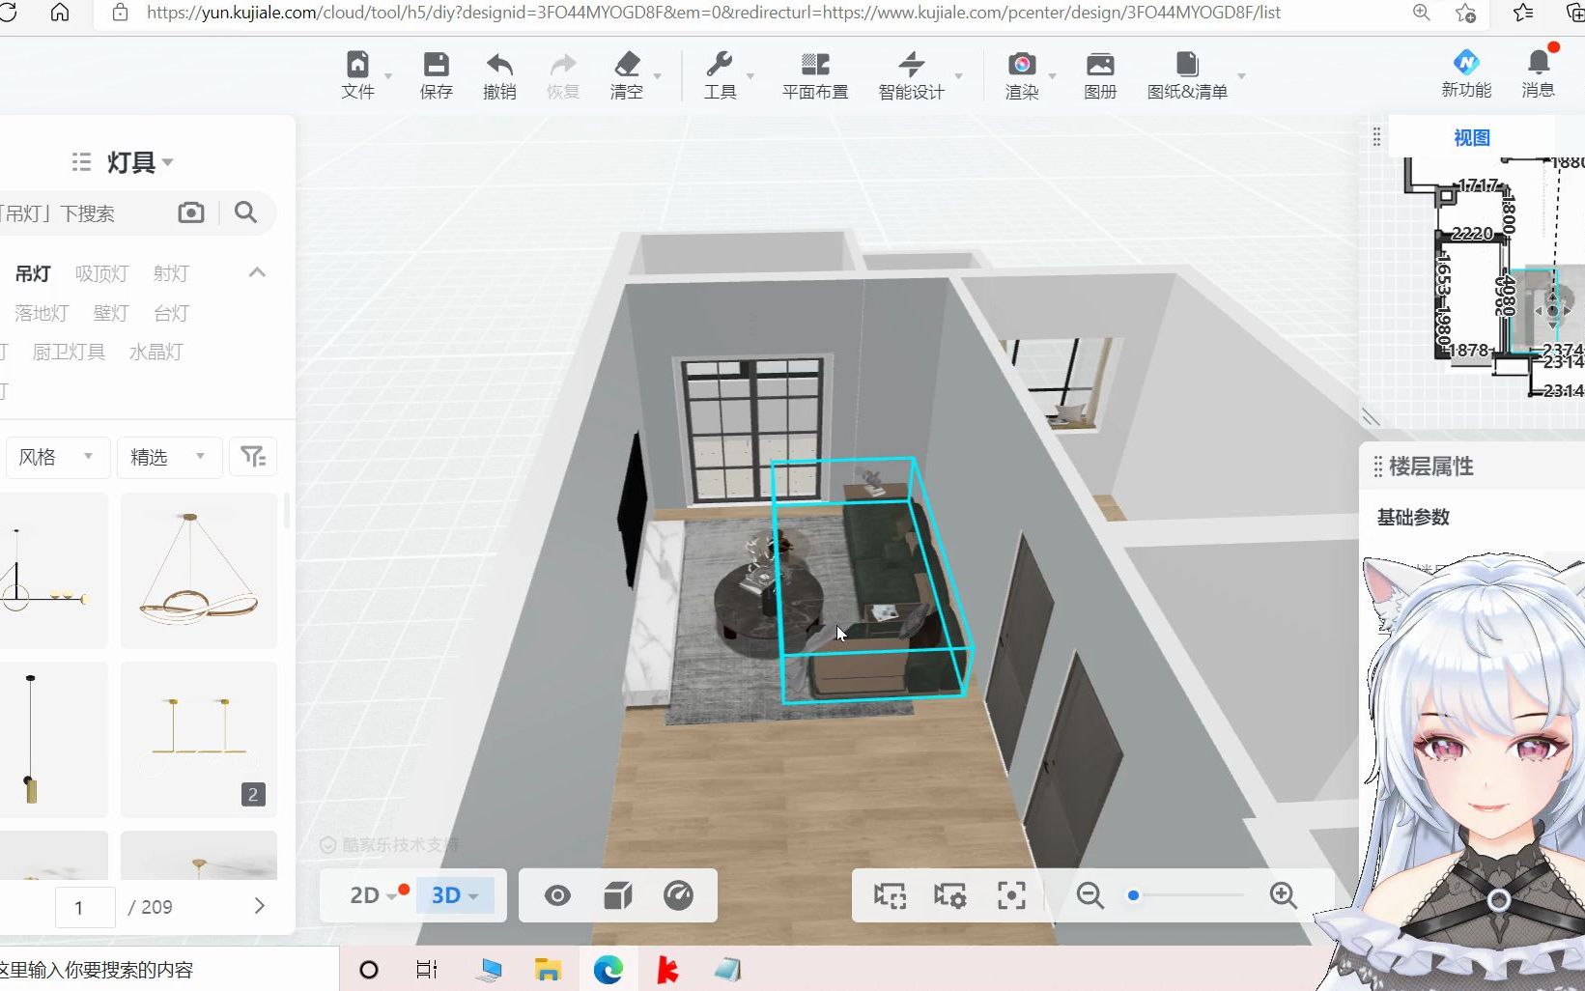
Task: Select the 水晶灯 category
Action: [x=156, y=352]
